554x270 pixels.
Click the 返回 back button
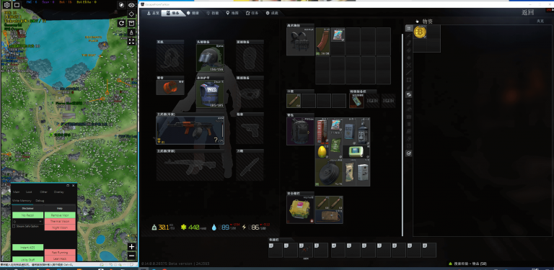tap(528, 12)
